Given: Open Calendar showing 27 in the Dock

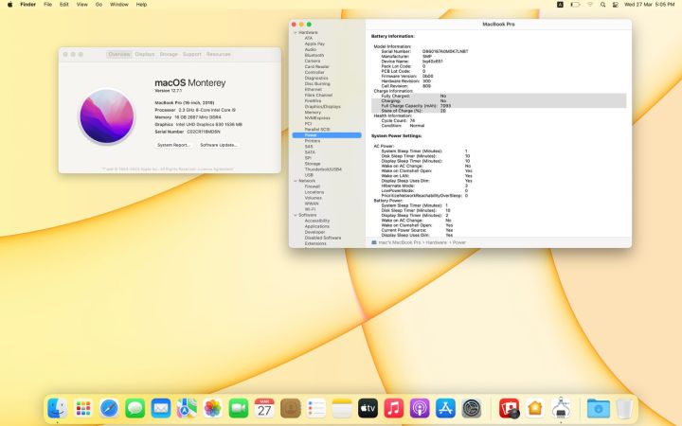Looking at the screenshot, I should (x=264, y=408).
